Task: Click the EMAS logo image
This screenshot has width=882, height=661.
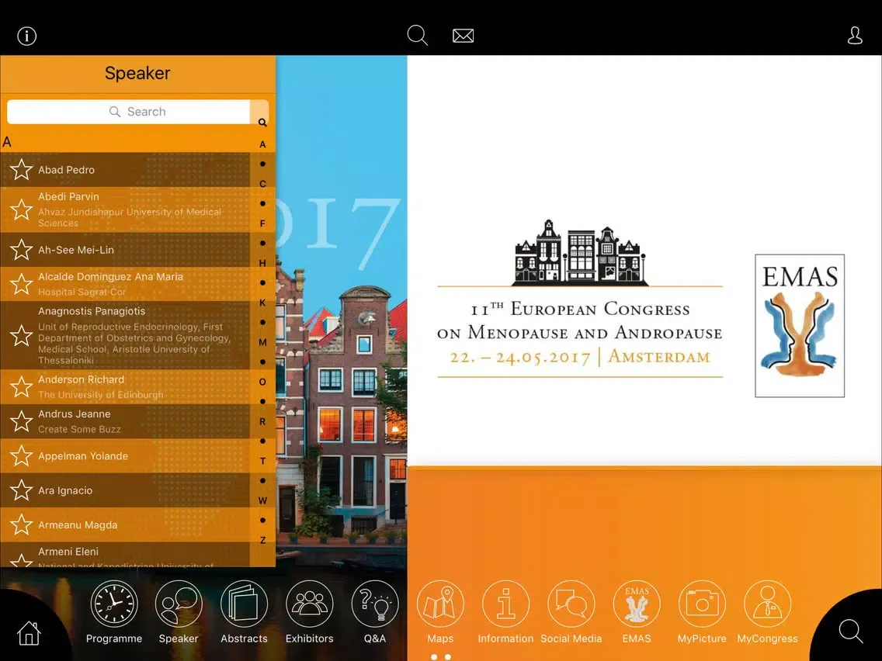Action: coord(800,325)
